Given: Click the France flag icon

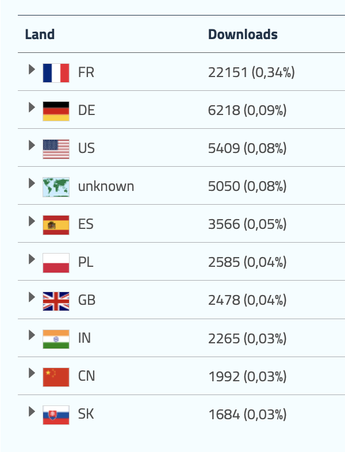Looking at the screenshot, I should coord(56,72).
